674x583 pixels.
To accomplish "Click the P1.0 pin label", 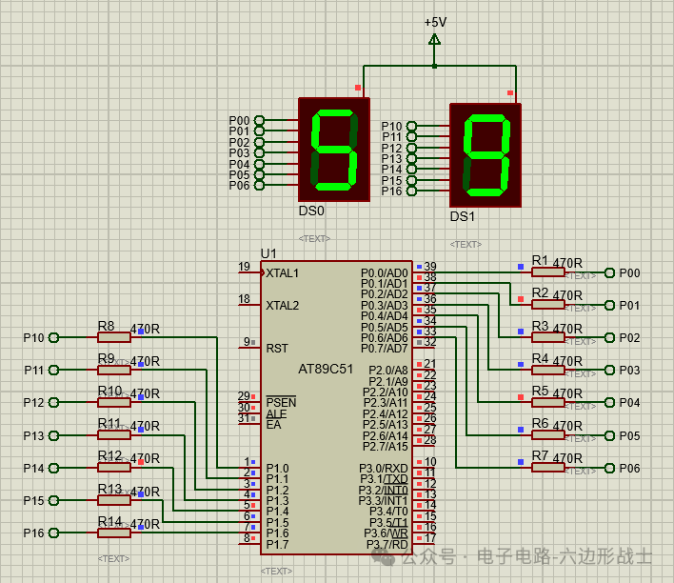I will point(277,468).
